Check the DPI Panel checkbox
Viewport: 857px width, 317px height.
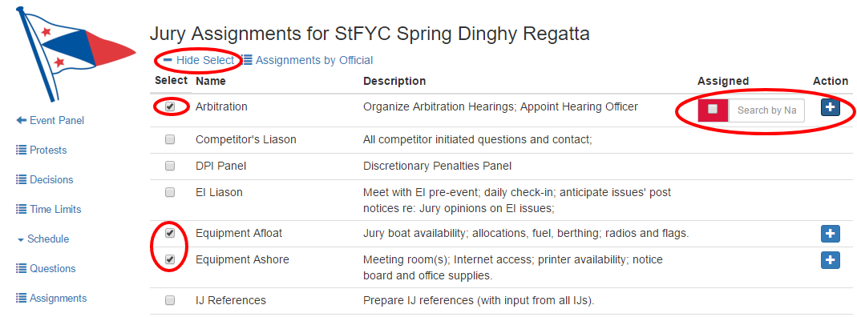[x=170, y=166]
